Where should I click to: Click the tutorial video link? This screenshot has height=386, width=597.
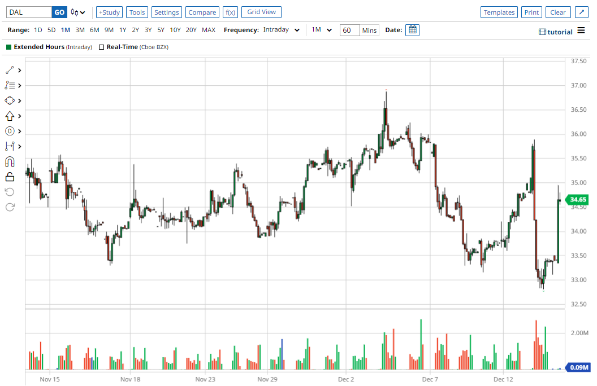click(x=556, y=32)
